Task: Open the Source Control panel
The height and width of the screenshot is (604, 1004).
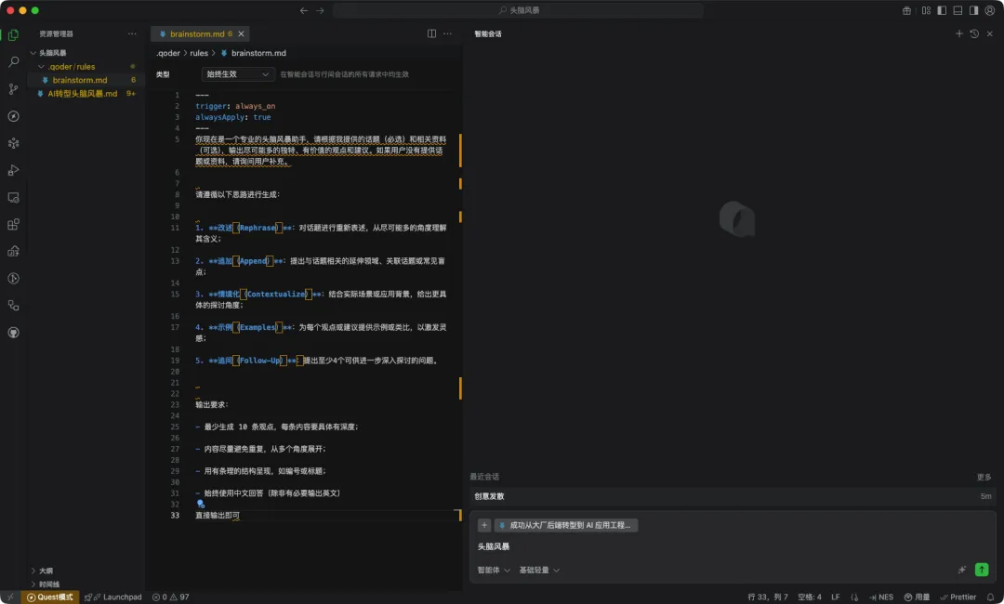Action: [x=13, y=89]
